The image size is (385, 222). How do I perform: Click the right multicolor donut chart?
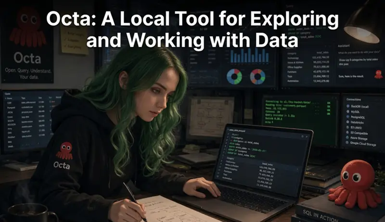coord(257,76)
